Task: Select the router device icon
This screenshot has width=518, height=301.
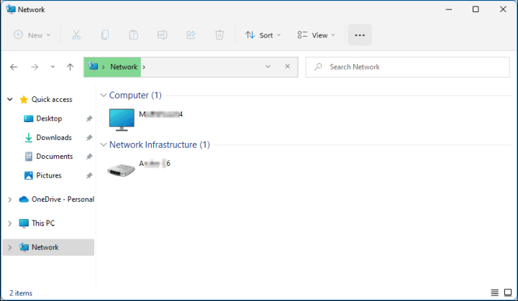Action: pyautogui.click(x=122, y=170)
